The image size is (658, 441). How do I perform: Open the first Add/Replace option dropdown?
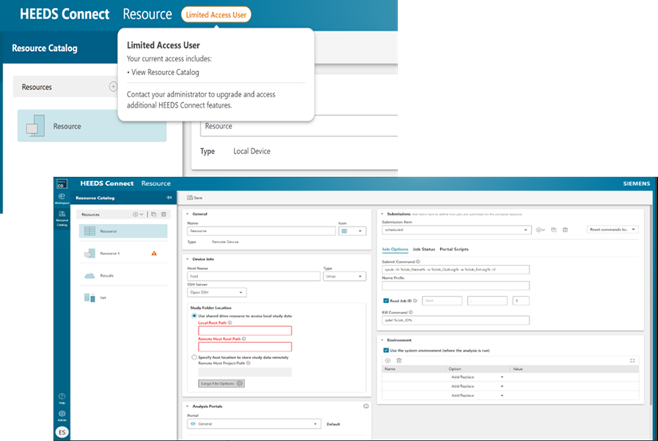tap(478, 377)
